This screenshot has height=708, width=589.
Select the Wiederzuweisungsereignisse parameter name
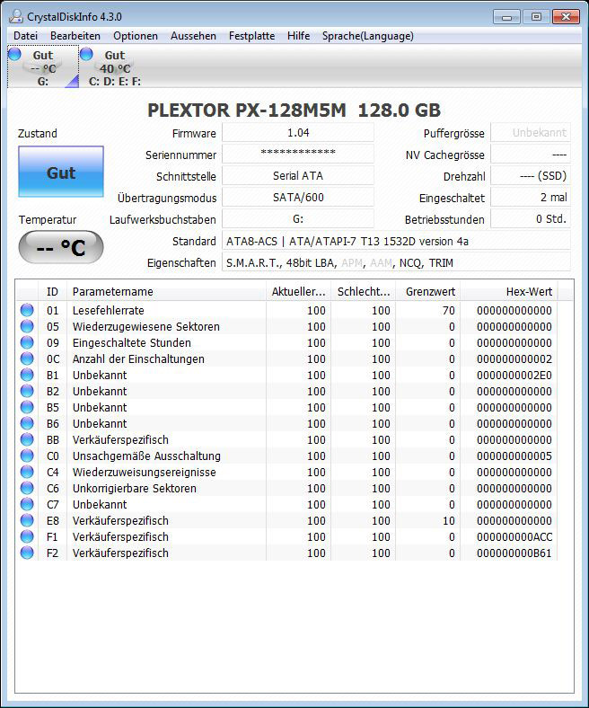(x=145, y=473)
